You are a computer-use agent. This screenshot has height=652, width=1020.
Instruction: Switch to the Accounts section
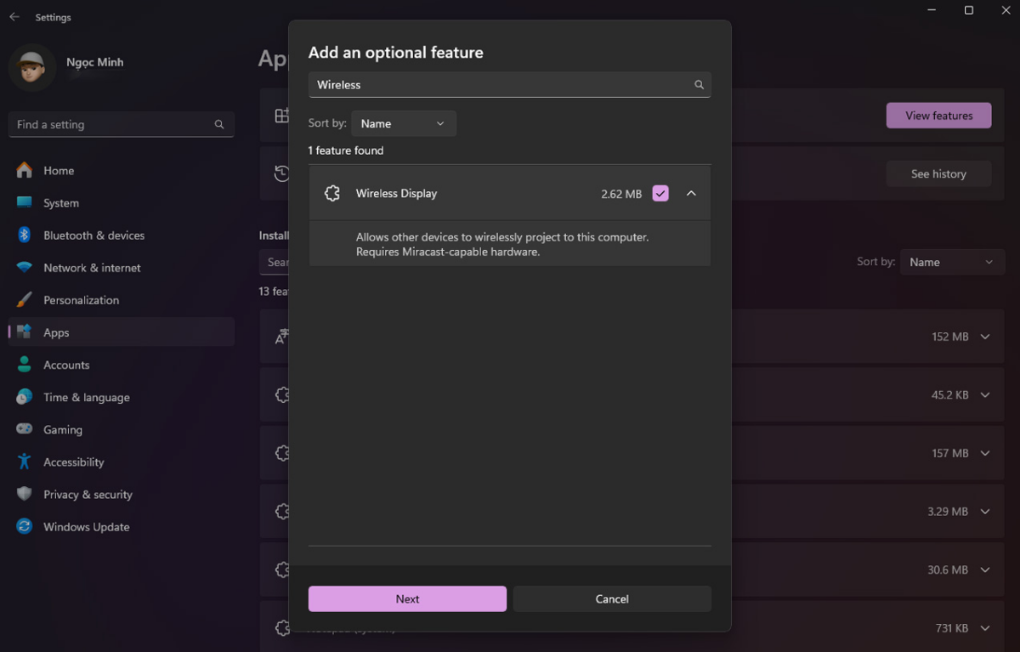tap(66, 365)
